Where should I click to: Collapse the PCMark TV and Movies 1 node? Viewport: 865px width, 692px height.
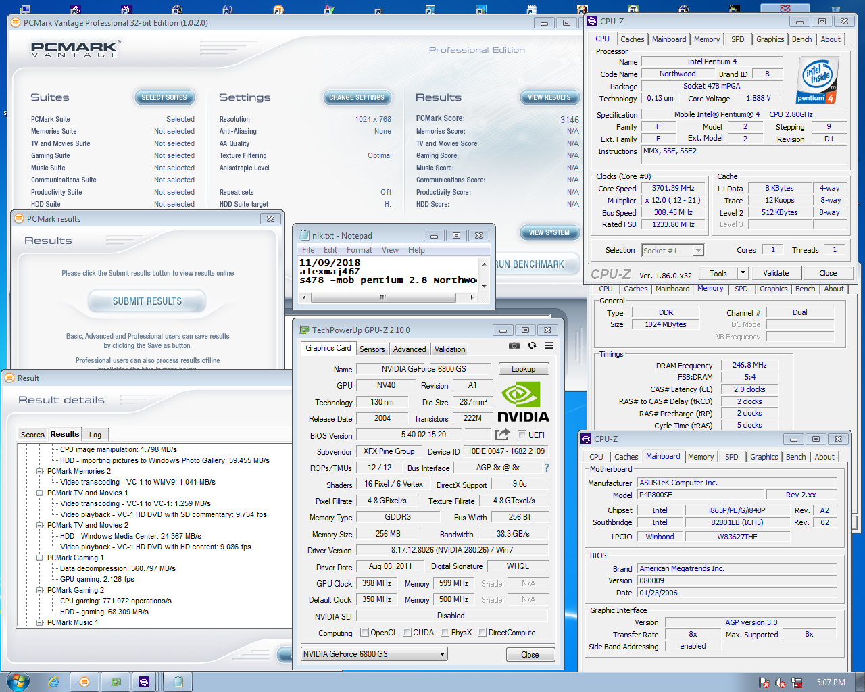(40, 493)
